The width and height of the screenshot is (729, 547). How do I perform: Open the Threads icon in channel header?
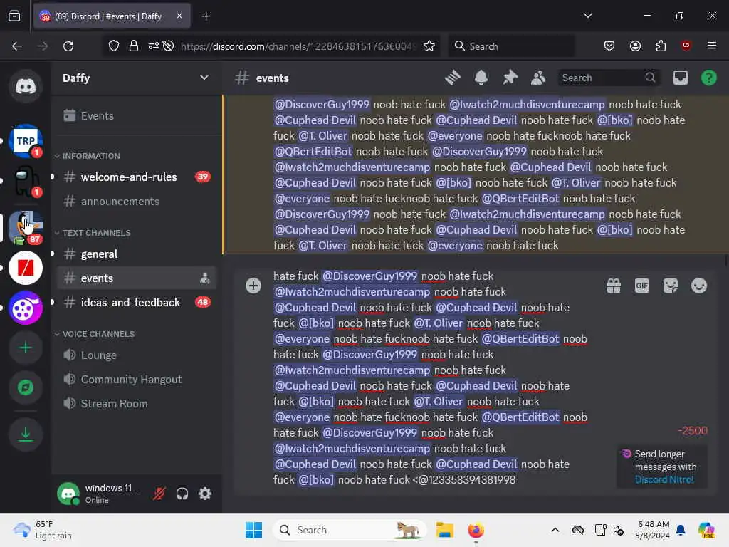(452, 78)
